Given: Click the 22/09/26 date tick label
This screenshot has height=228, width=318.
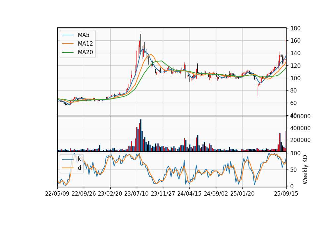Looking at the screenshot, I should point(84,194).
